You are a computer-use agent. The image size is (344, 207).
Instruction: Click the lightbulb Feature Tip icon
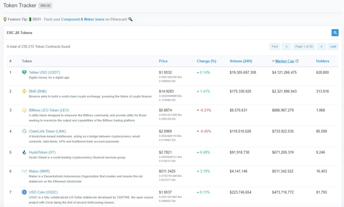pos(5,19)
